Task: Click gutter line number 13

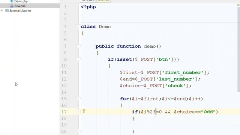Action: [64, 85]
